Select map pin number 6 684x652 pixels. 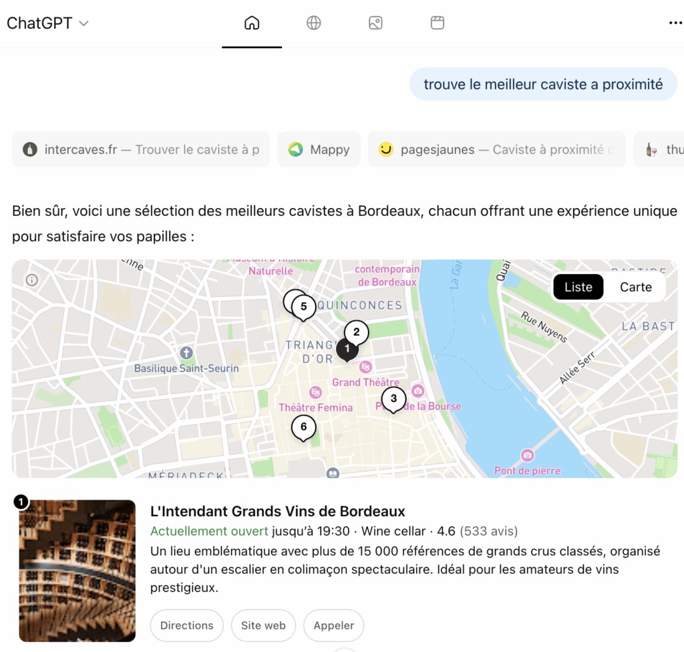pyautogui.click(x=303, y=427)
